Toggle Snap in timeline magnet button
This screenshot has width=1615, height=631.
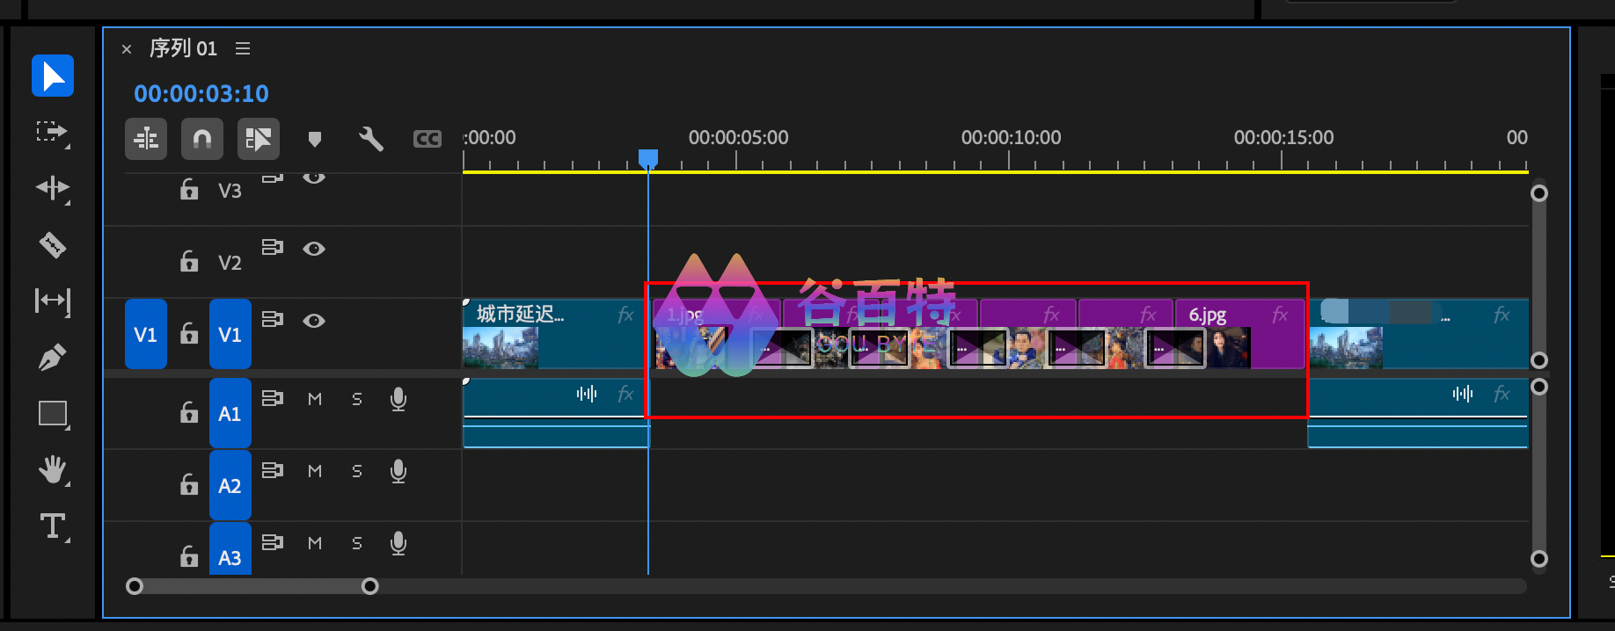[x=201, y=139]
